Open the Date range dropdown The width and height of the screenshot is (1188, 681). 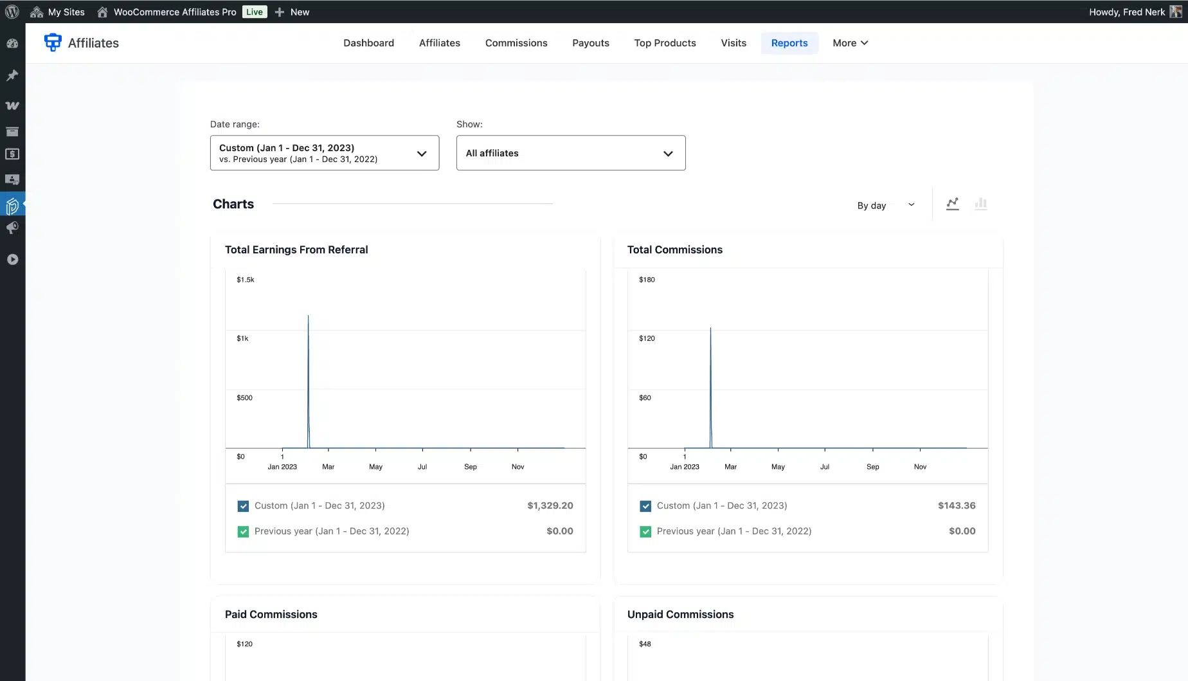pyautogui.click(x=324, y=153)
